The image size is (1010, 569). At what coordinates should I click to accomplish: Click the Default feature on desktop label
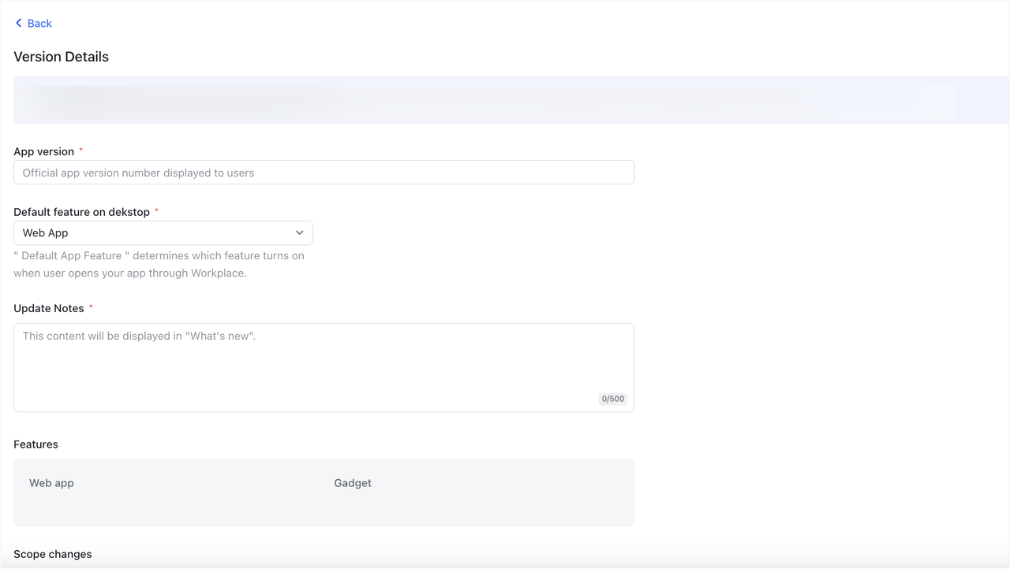pyautogui.click(x=81, y=212)
